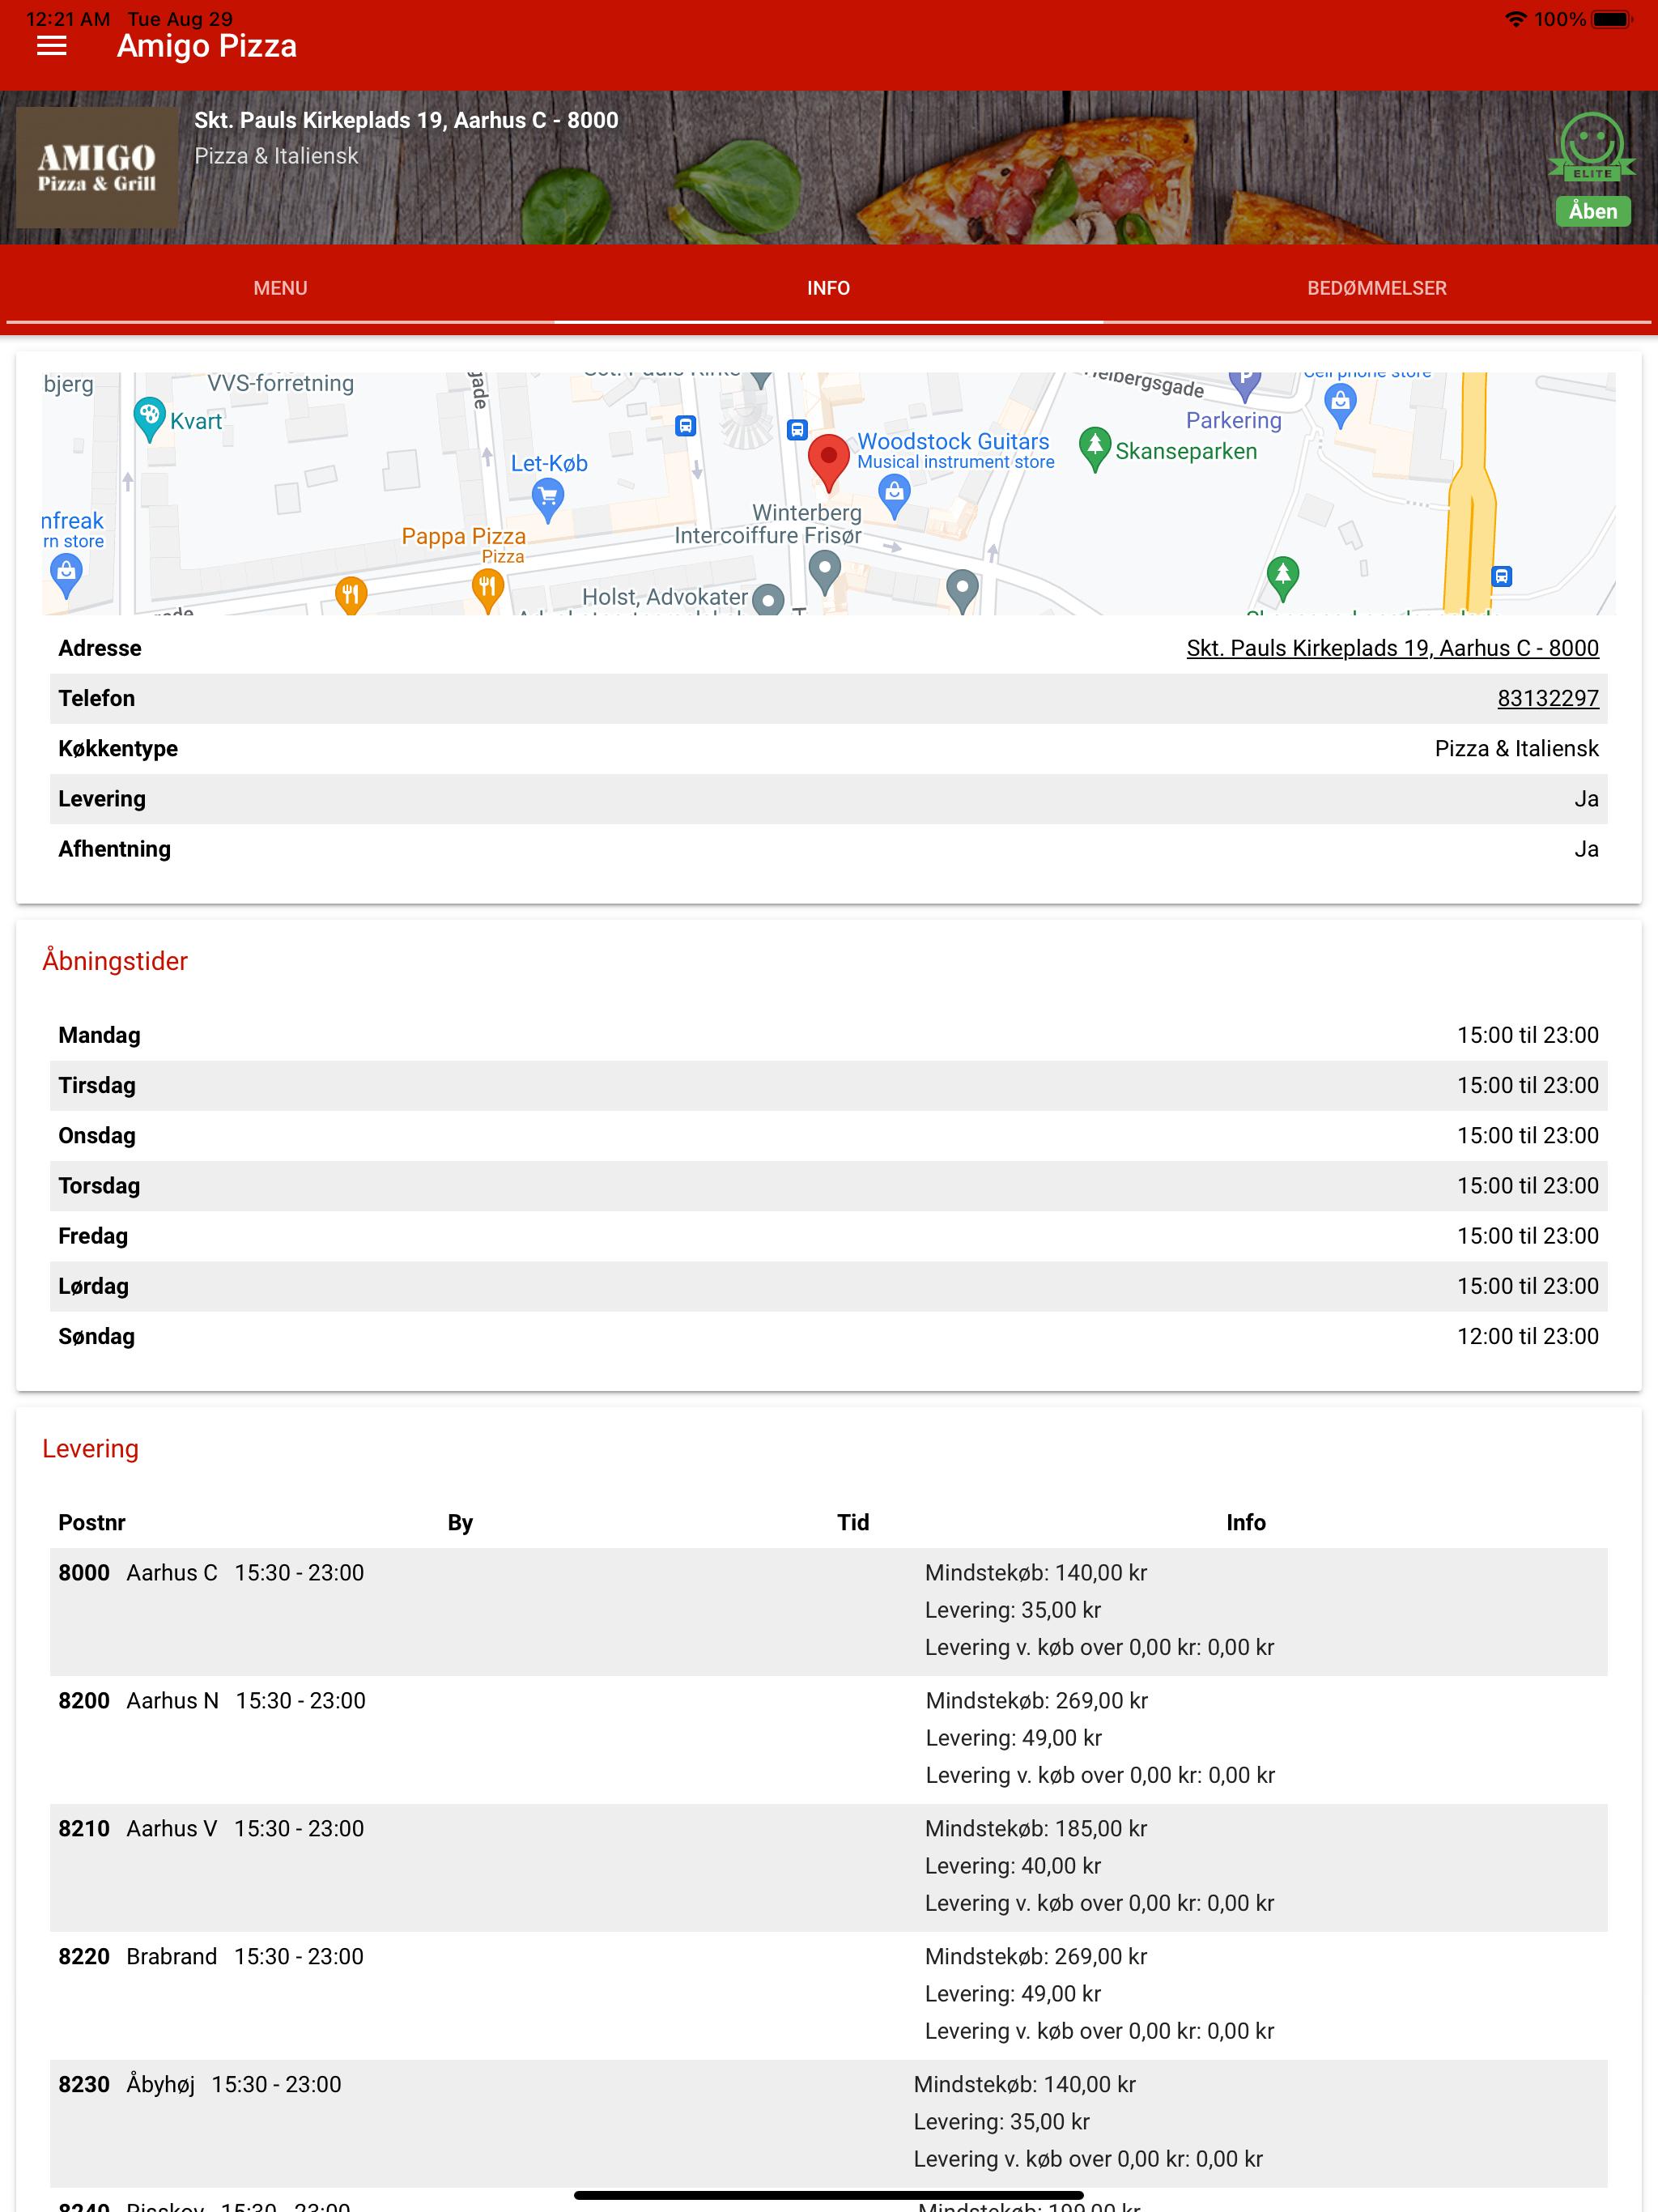The image size is (1658, 2212).
Task: Tap the pizza header banner image
Action: (828, 167)
